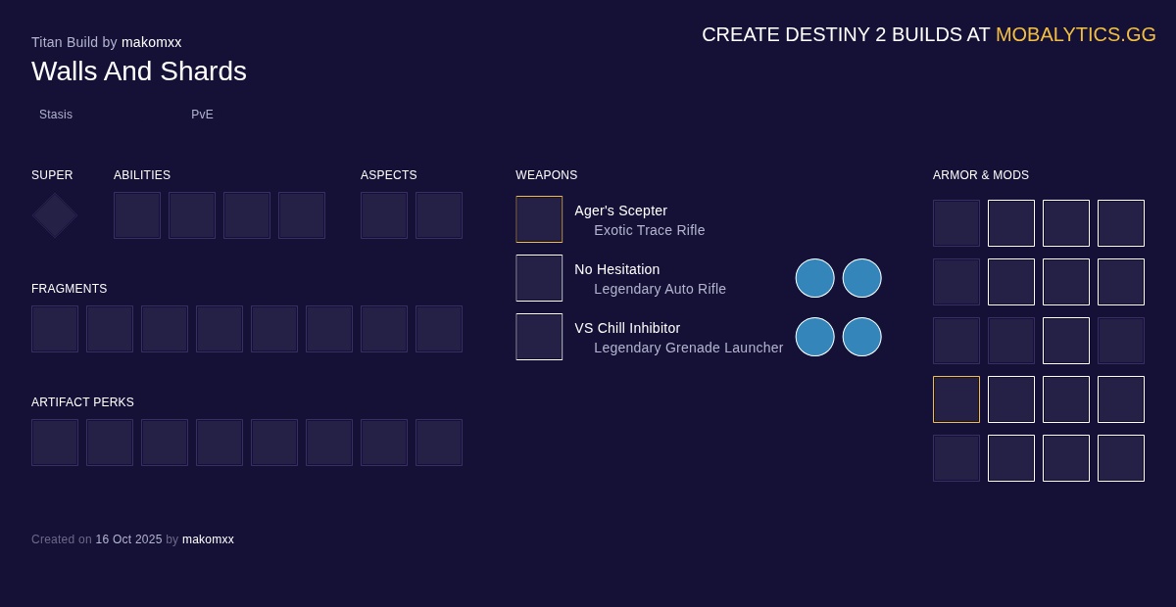The image size is (1176, 607).
Task: Click the diamond-shaped Super icon
Action: [x=55, y=215]
